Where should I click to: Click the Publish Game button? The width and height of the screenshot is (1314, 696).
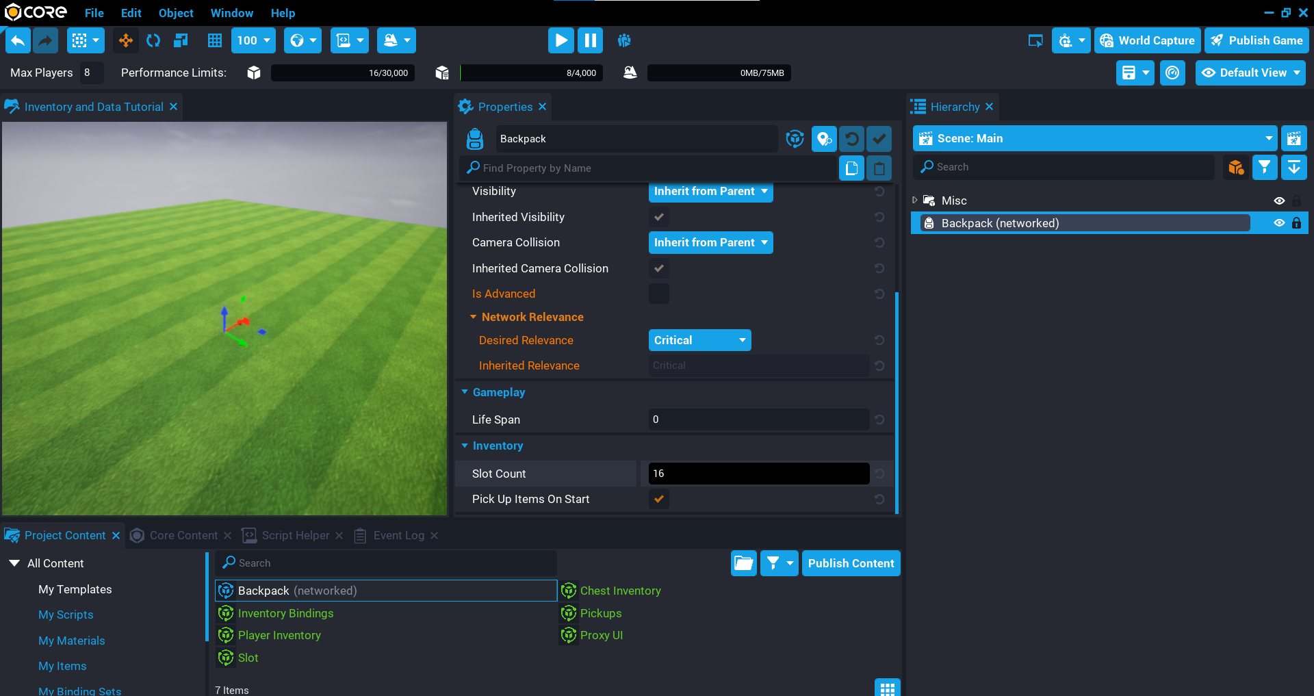[1257, 40]
